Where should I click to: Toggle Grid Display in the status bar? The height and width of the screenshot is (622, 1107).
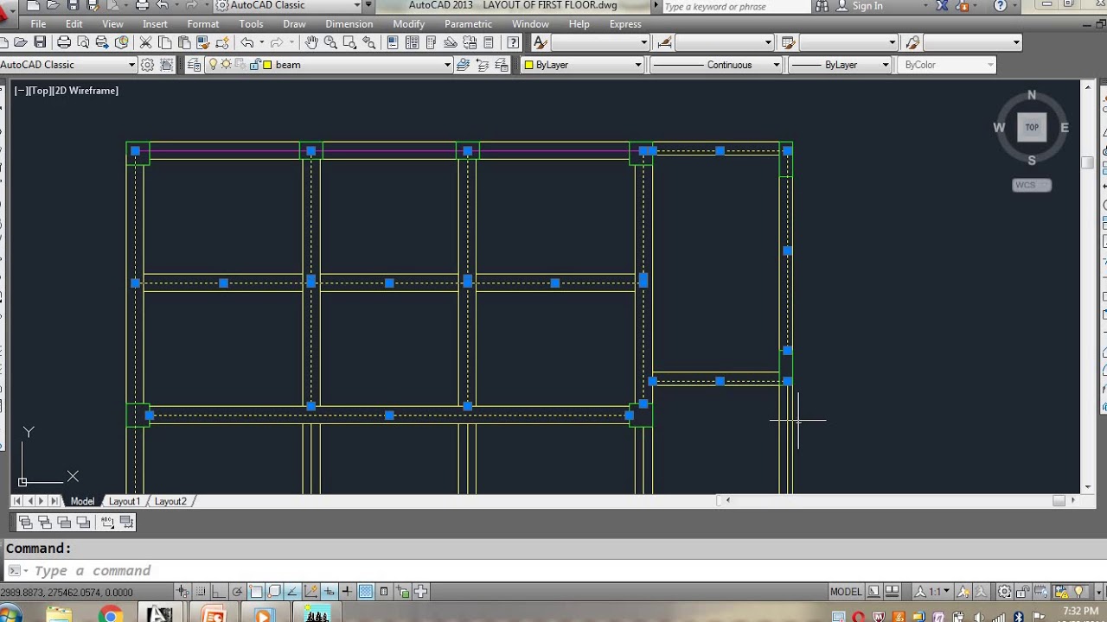click(202, 592)
